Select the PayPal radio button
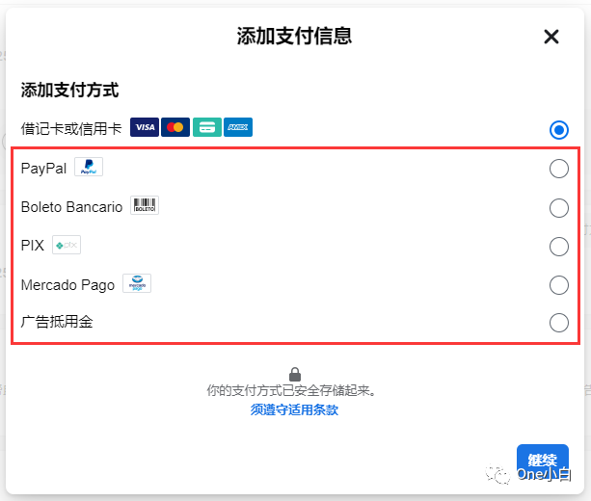Screen dimensions: 591x501 point(558,169)
